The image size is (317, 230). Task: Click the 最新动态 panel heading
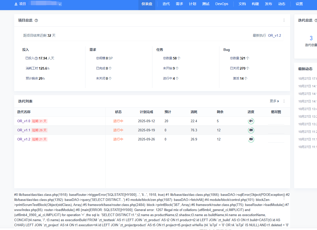tap(305, 69)
